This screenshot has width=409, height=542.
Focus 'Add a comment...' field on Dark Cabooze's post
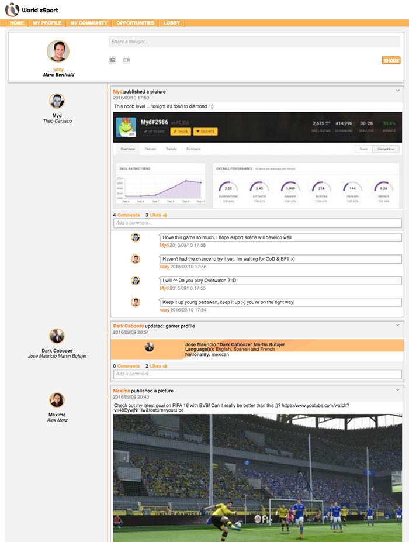point(257,374)
